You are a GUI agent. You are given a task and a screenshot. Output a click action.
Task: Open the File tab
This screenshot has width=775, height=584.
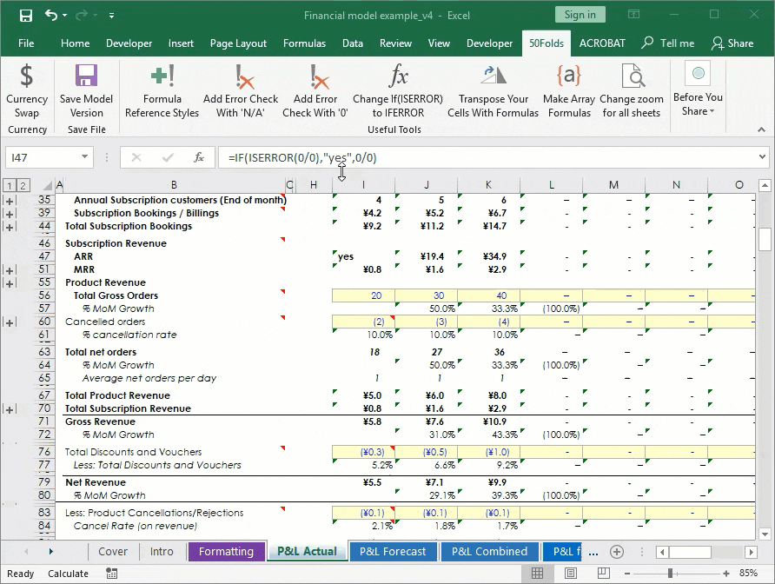click(x=26, y=43)
